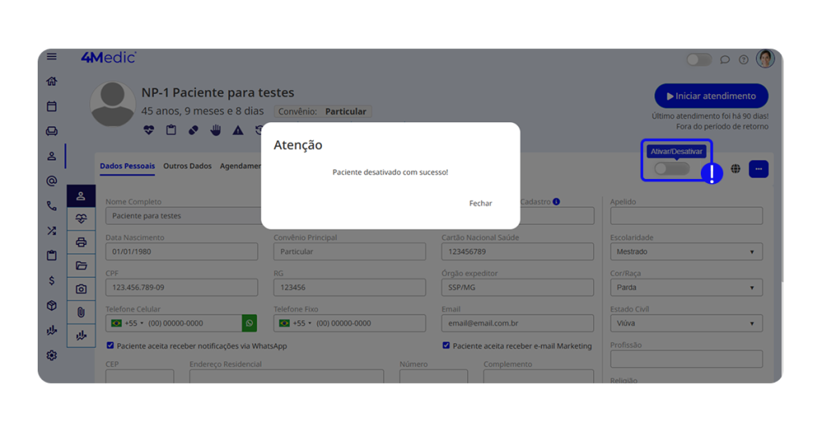
Task: Toggle the Ativar/Desativar patient switch
Action: [671, 169]
